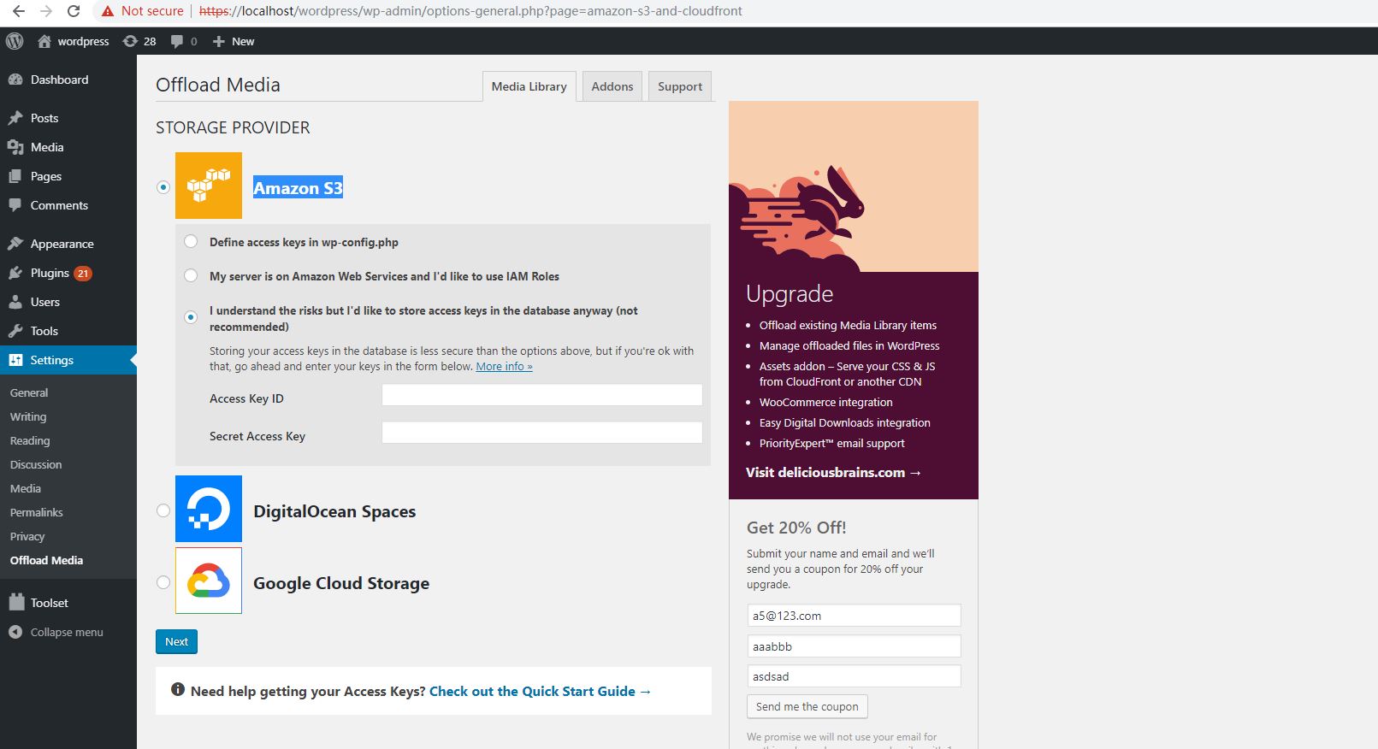Open Writing settings submenu item
The image size is (1378, 749).
point(28,416)
